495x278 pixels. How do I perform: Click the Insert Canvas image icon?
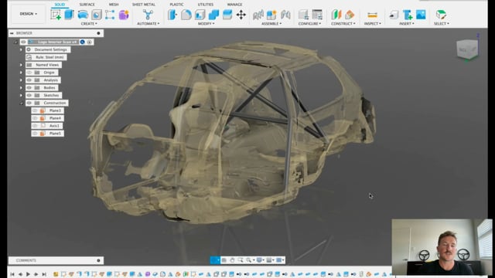421,15
